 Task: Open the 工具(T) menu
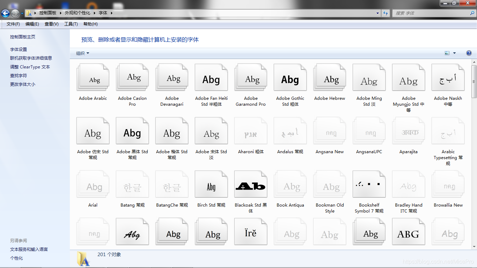[x=71, y=24]
